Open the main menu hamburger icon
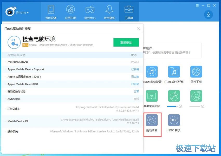 click(x=197, y=6)
